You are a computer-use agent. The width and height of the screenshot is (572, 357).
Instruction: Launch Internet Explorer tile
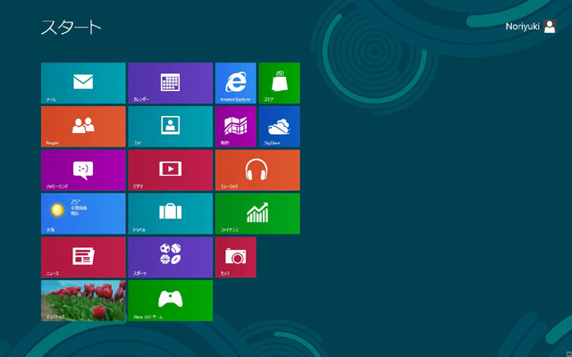coord(235,83)
